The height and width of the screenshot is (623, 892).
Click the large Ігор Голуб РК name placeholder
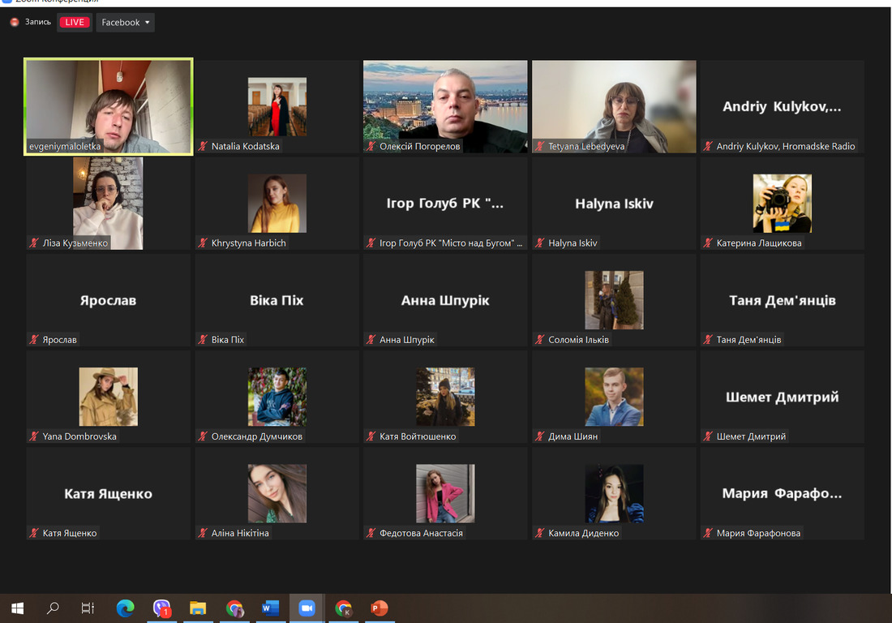445,203
